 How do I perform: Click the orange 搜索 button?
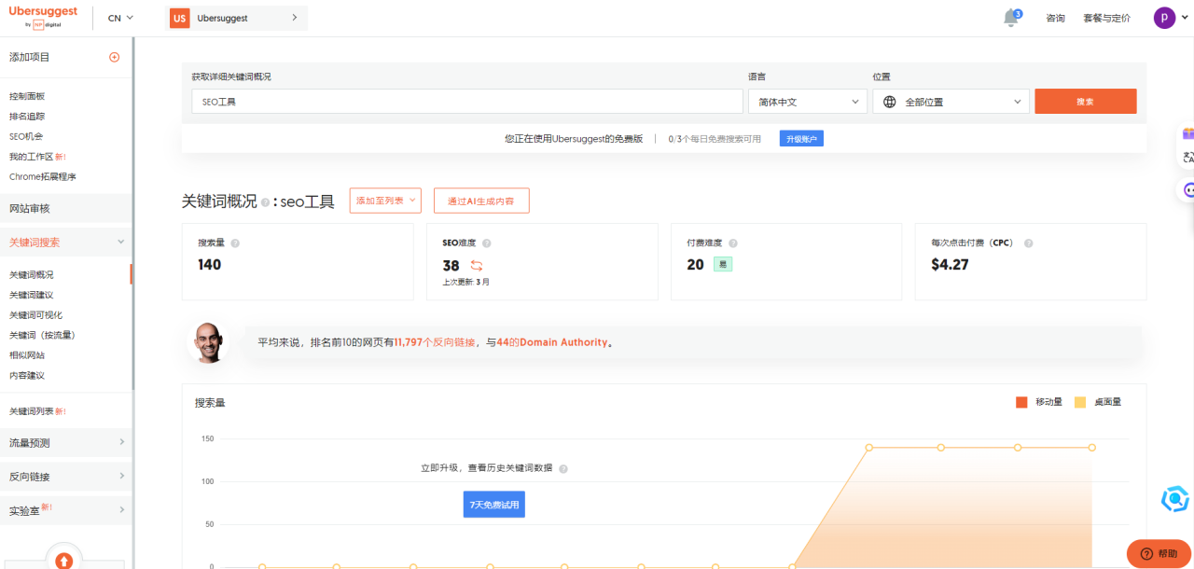click(x=1086, y=102)
